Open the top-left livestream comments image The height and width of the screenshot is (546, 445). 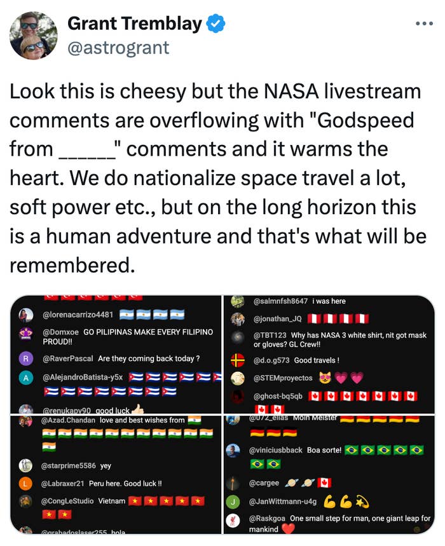point(115,353)
